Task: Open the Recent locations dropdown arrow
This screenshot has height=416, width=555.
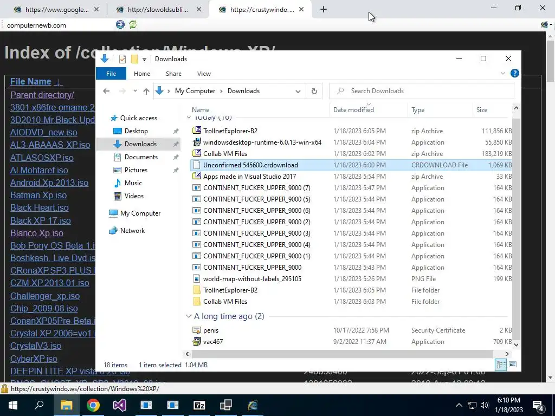Action: pos(135,91)
